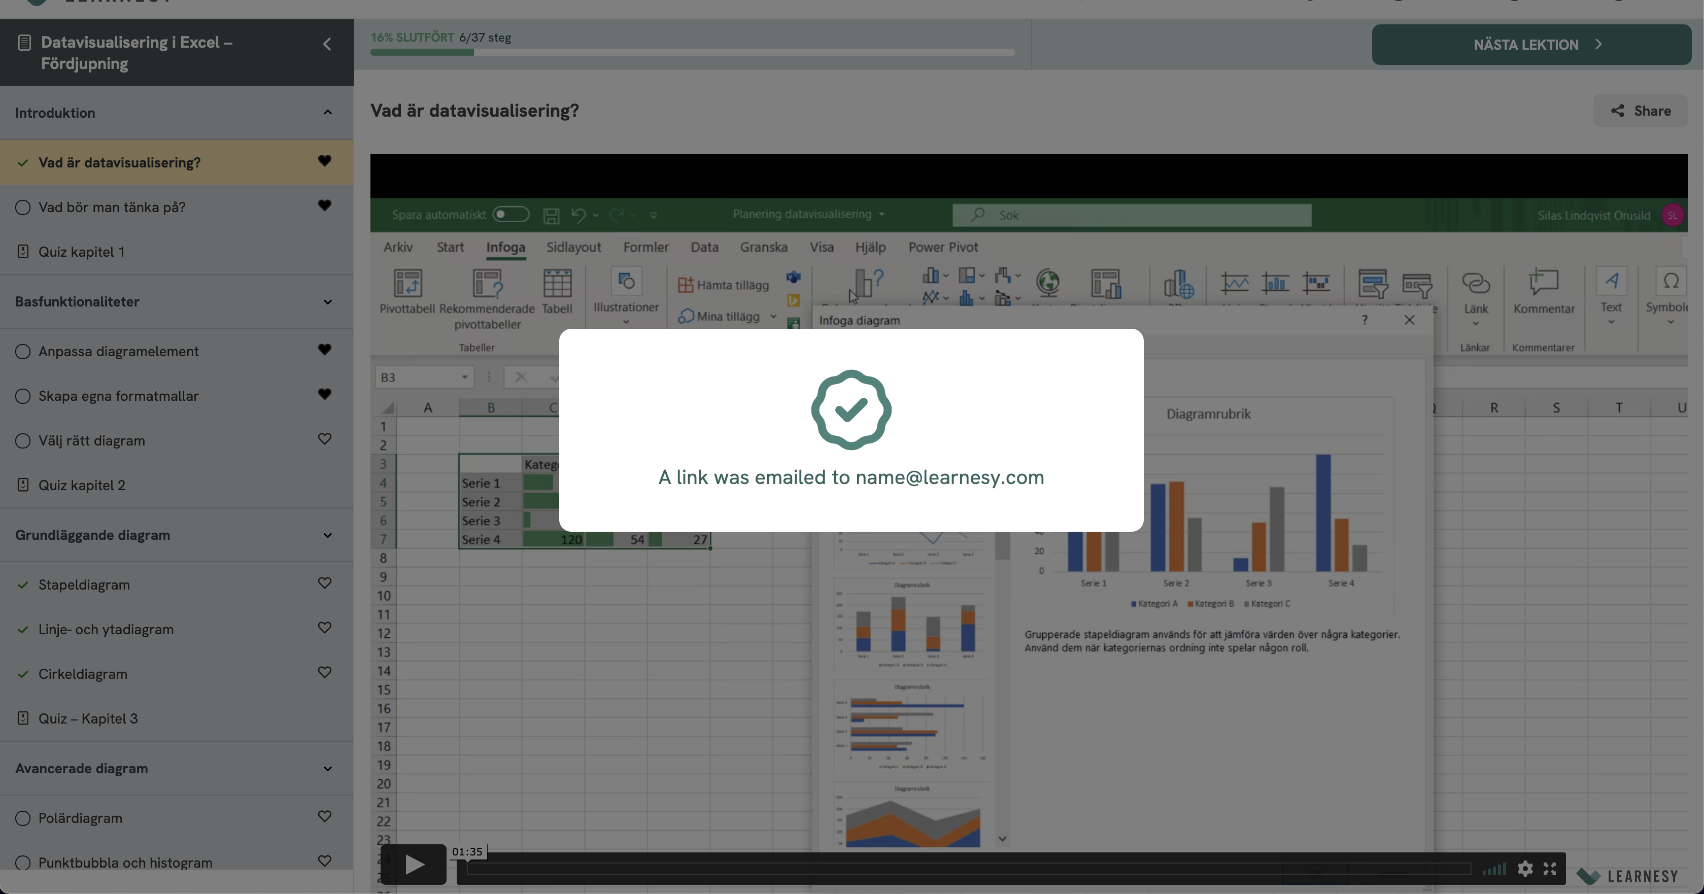This screenshot has height=894, width=1704.
Task: Collapse the Introduktion section
Action: pyautogui.click(x=327, y=113)
